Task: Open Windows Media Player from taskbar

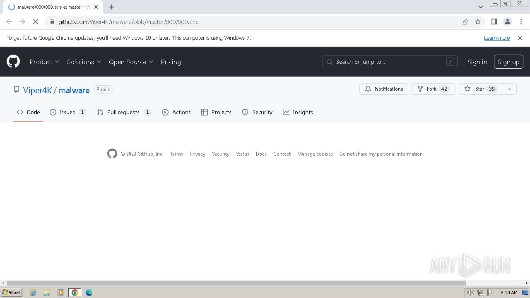Action: pyautogui.click(x=61, y=293)
